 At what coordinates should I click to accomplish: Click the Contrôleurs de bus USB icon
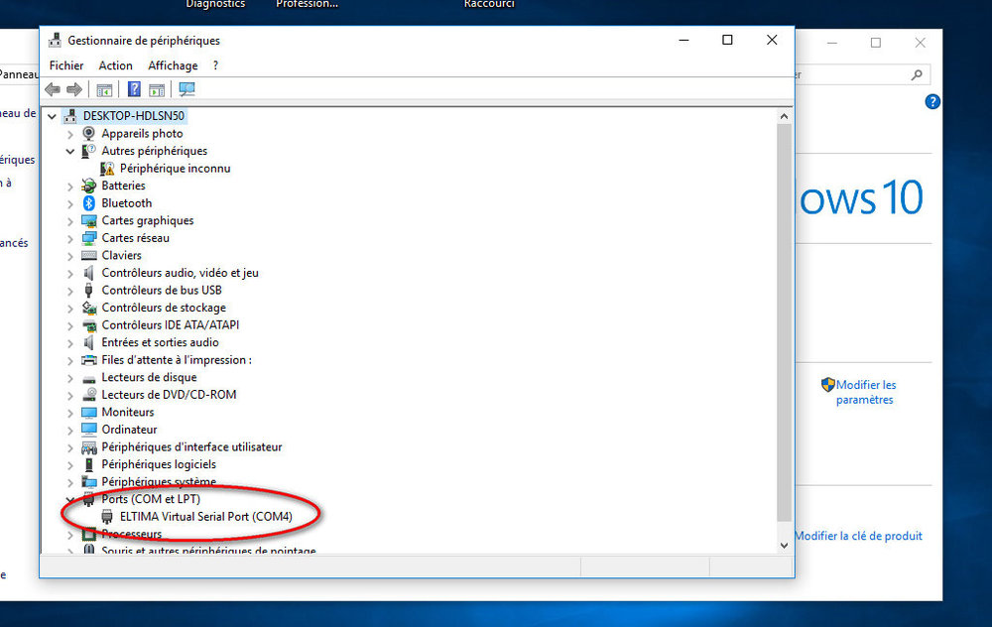click(x=88, y=291)
